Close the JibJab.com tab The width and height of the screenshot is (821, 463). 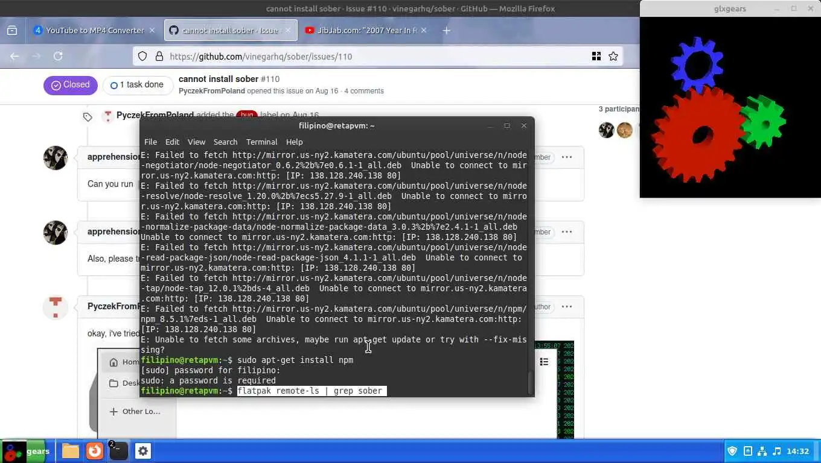424,30
